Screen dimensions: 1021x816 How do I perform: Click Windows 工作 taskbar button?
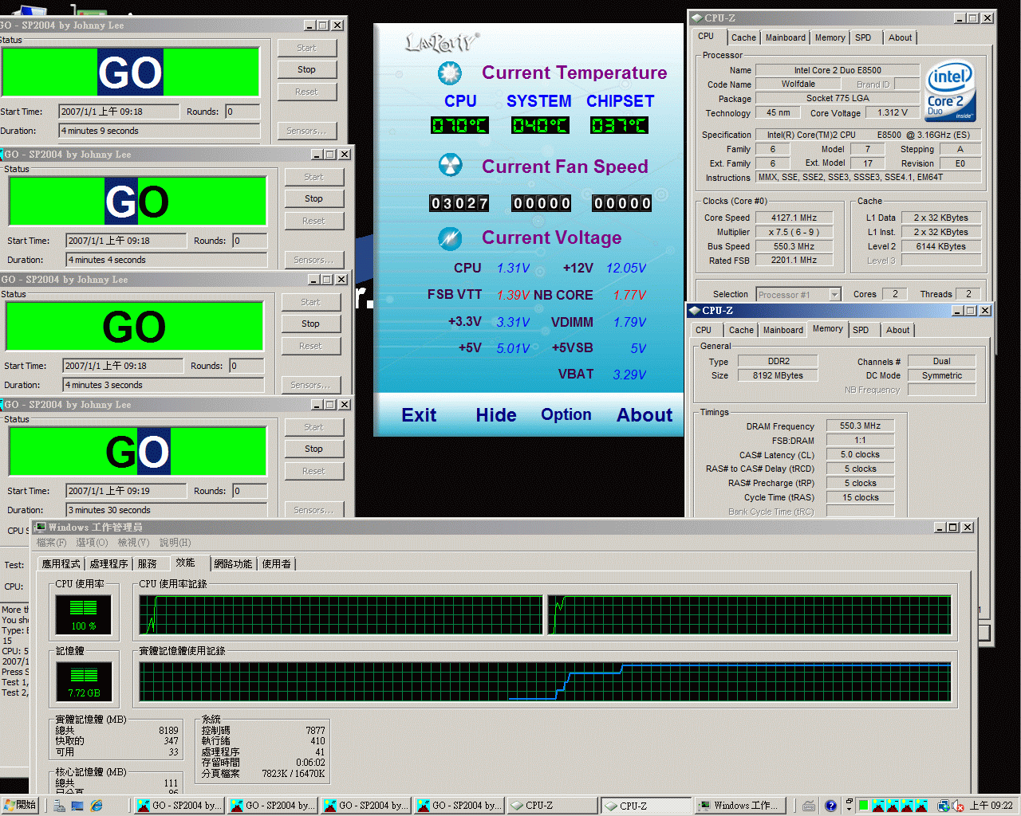(741, 806)
